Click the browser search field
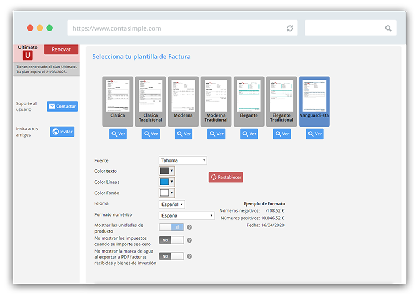Screen dimensions: 416x297 click(351, 28)
